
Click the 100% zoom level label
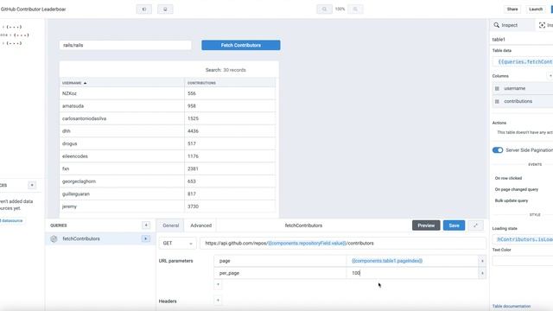pyautogui.click(x=340, y=10)
